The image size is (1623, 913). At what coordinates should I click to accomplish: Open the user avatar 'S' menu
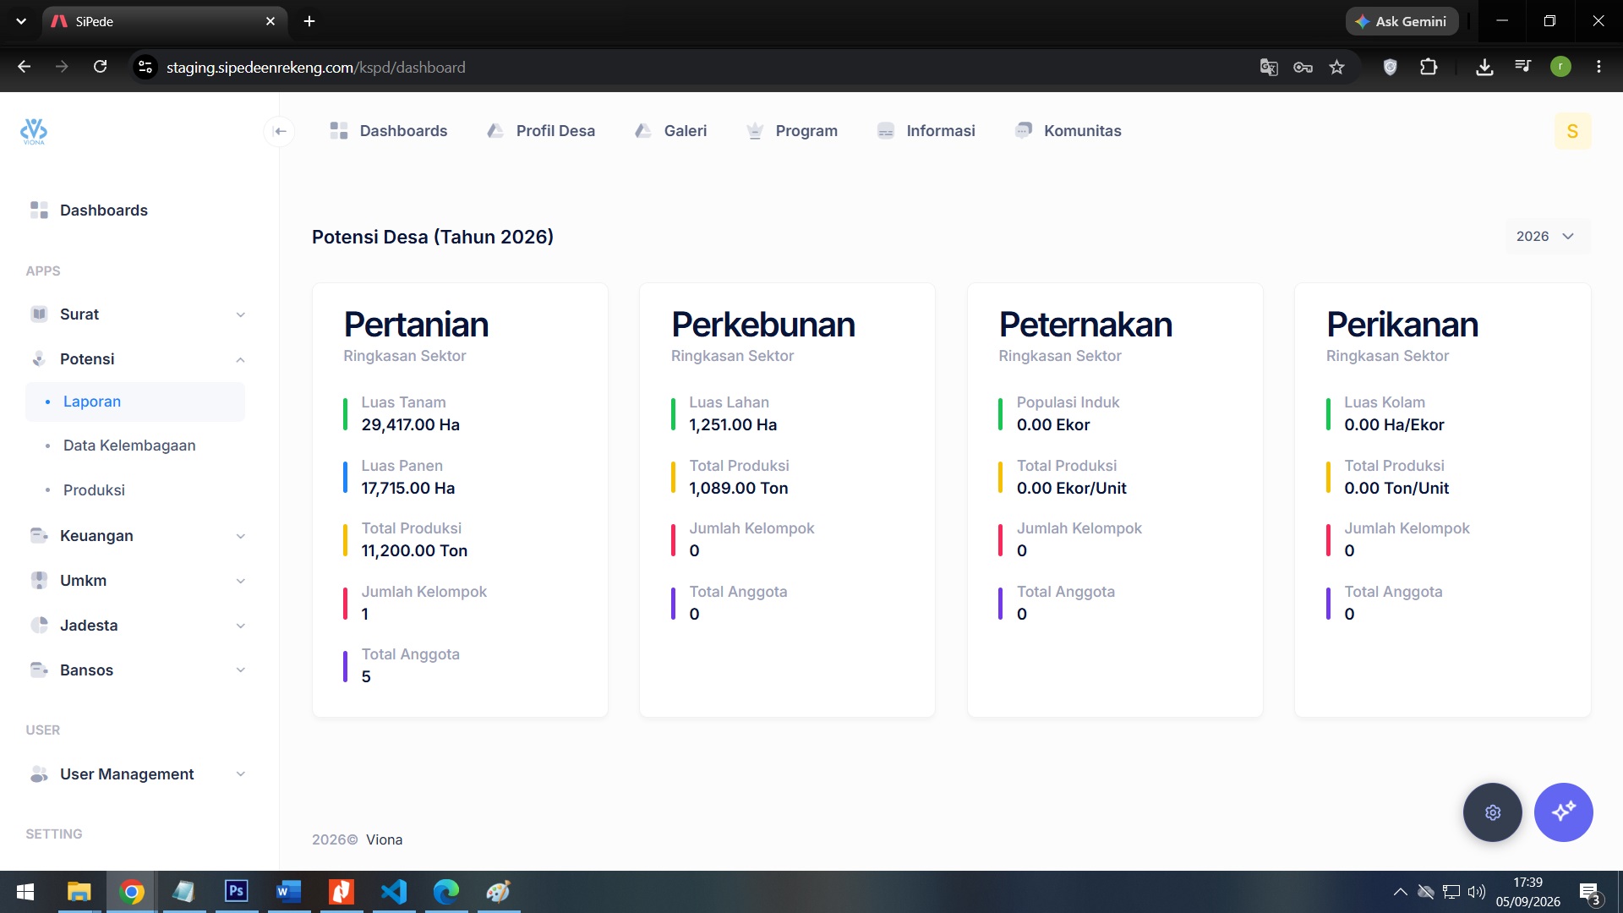click(1572, 131)
